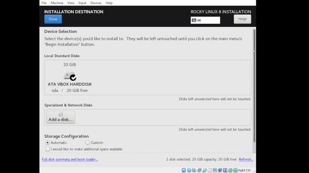Click the USB devices status icon

point(205,170)
